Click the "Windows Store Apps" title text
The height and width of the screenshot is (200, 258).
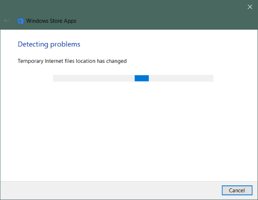click(x=52, y=20)
